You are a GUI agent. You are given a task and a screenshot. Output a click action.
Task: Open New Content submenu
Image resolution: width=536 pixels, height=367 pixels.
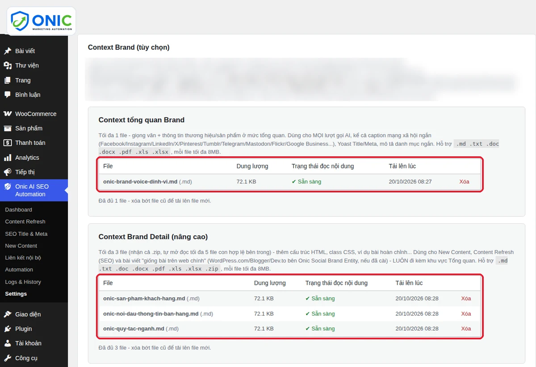[21, 246]
